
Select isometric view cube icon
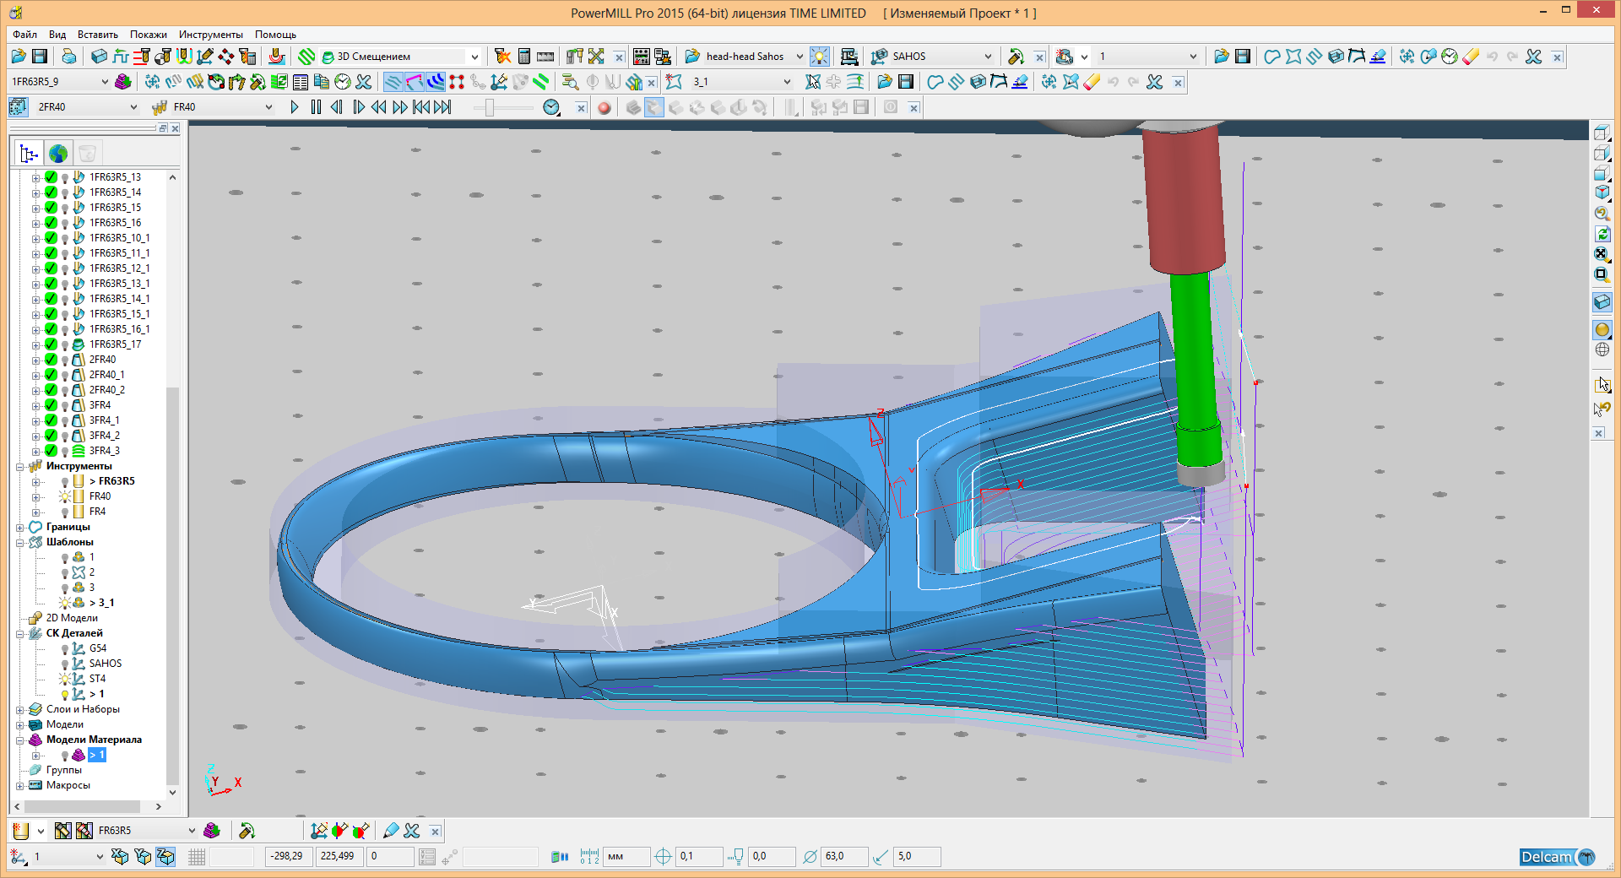click(x=1602, y=193)
